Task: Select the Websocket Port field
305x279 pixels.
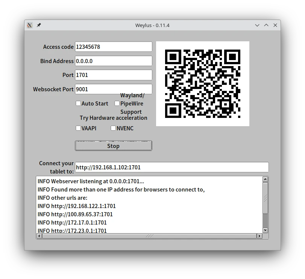Action: (x=113, y=89)
